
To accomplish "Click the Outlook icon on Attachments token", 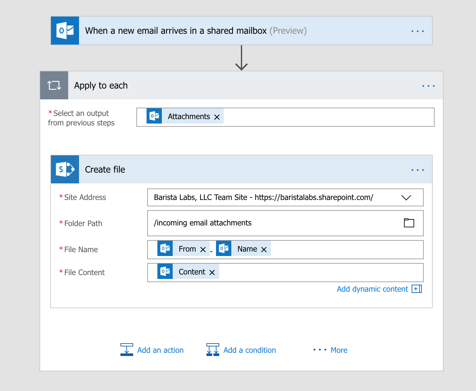I will click(x=154, y=116).
